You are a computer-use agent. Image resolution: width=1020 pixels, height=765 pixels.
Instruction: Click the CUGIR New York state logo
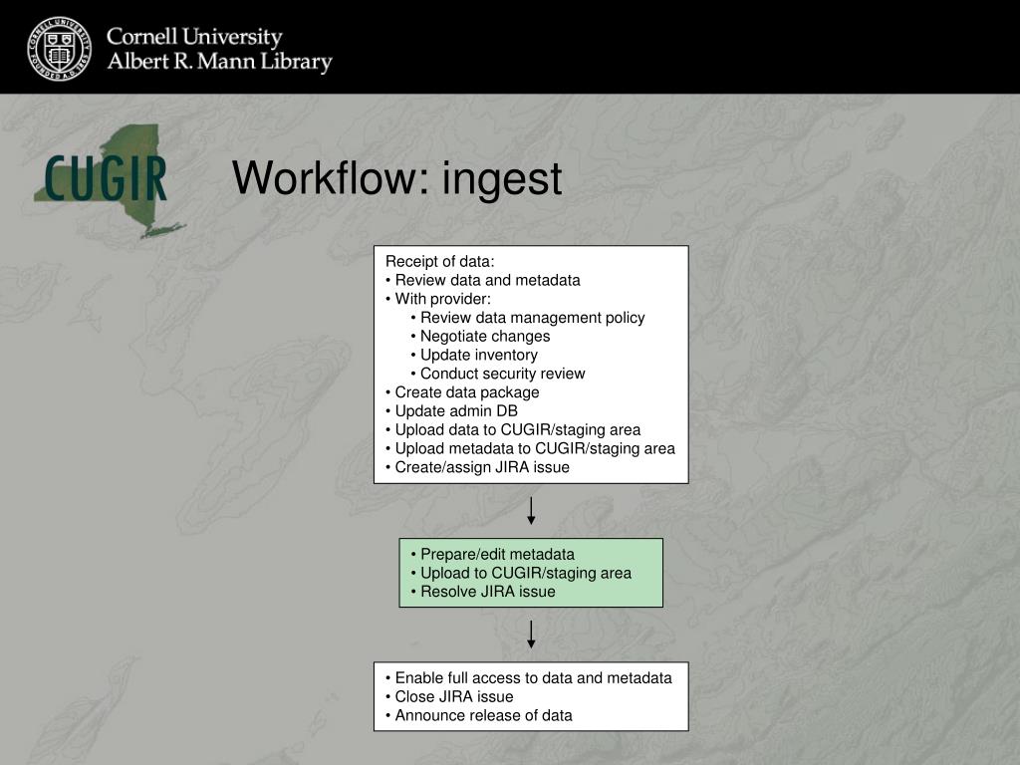tap(110, 181)
